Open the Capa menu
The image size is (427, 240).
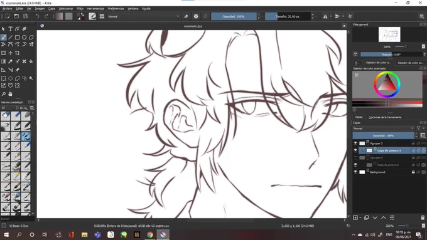[51, 9]
